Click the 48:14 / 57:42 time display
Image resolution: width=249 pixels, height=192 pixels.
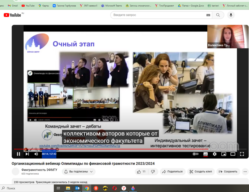(x=49, y=154)
